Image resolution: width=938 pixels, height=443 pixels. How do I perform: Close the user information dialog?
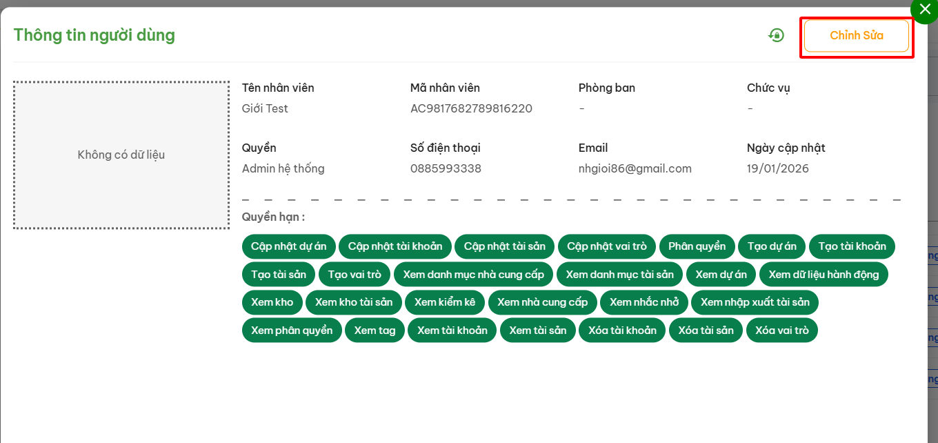click(925, 10)
